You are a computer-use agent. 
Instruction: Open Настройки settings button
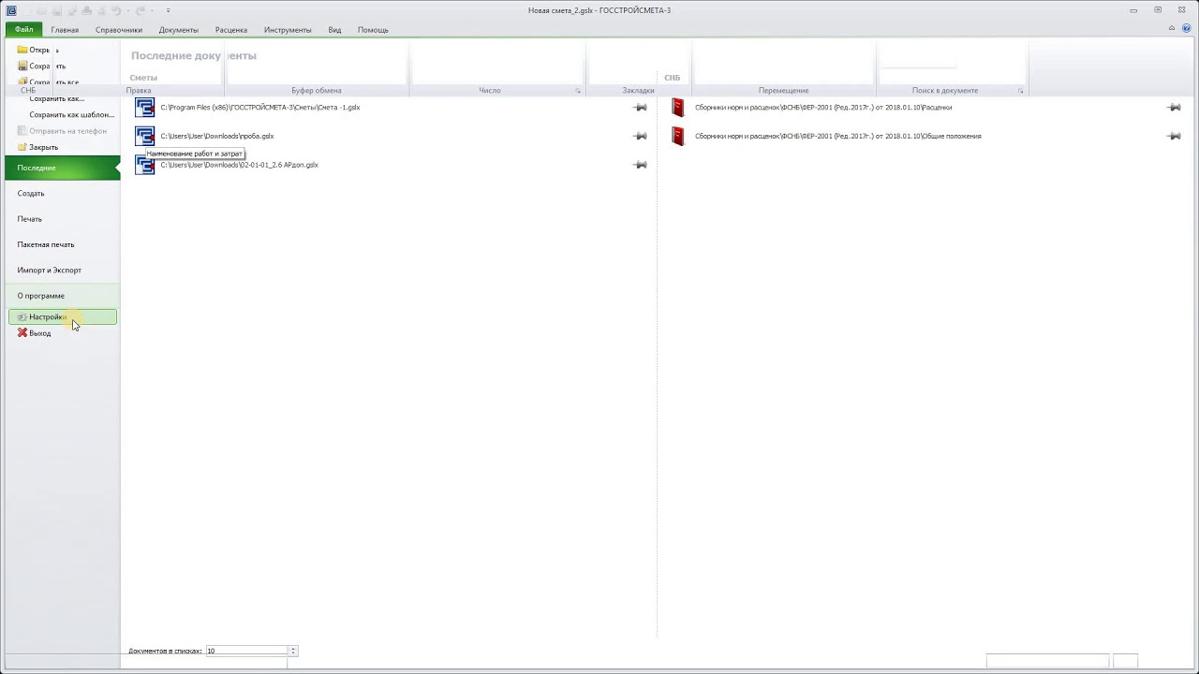(63, 317)
